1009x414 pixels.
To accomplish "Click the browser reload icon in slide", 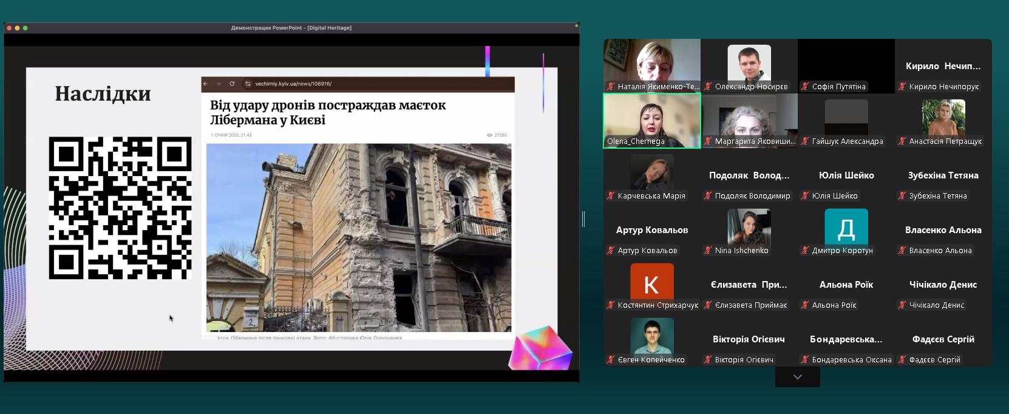I will click(x=232, y=84).
